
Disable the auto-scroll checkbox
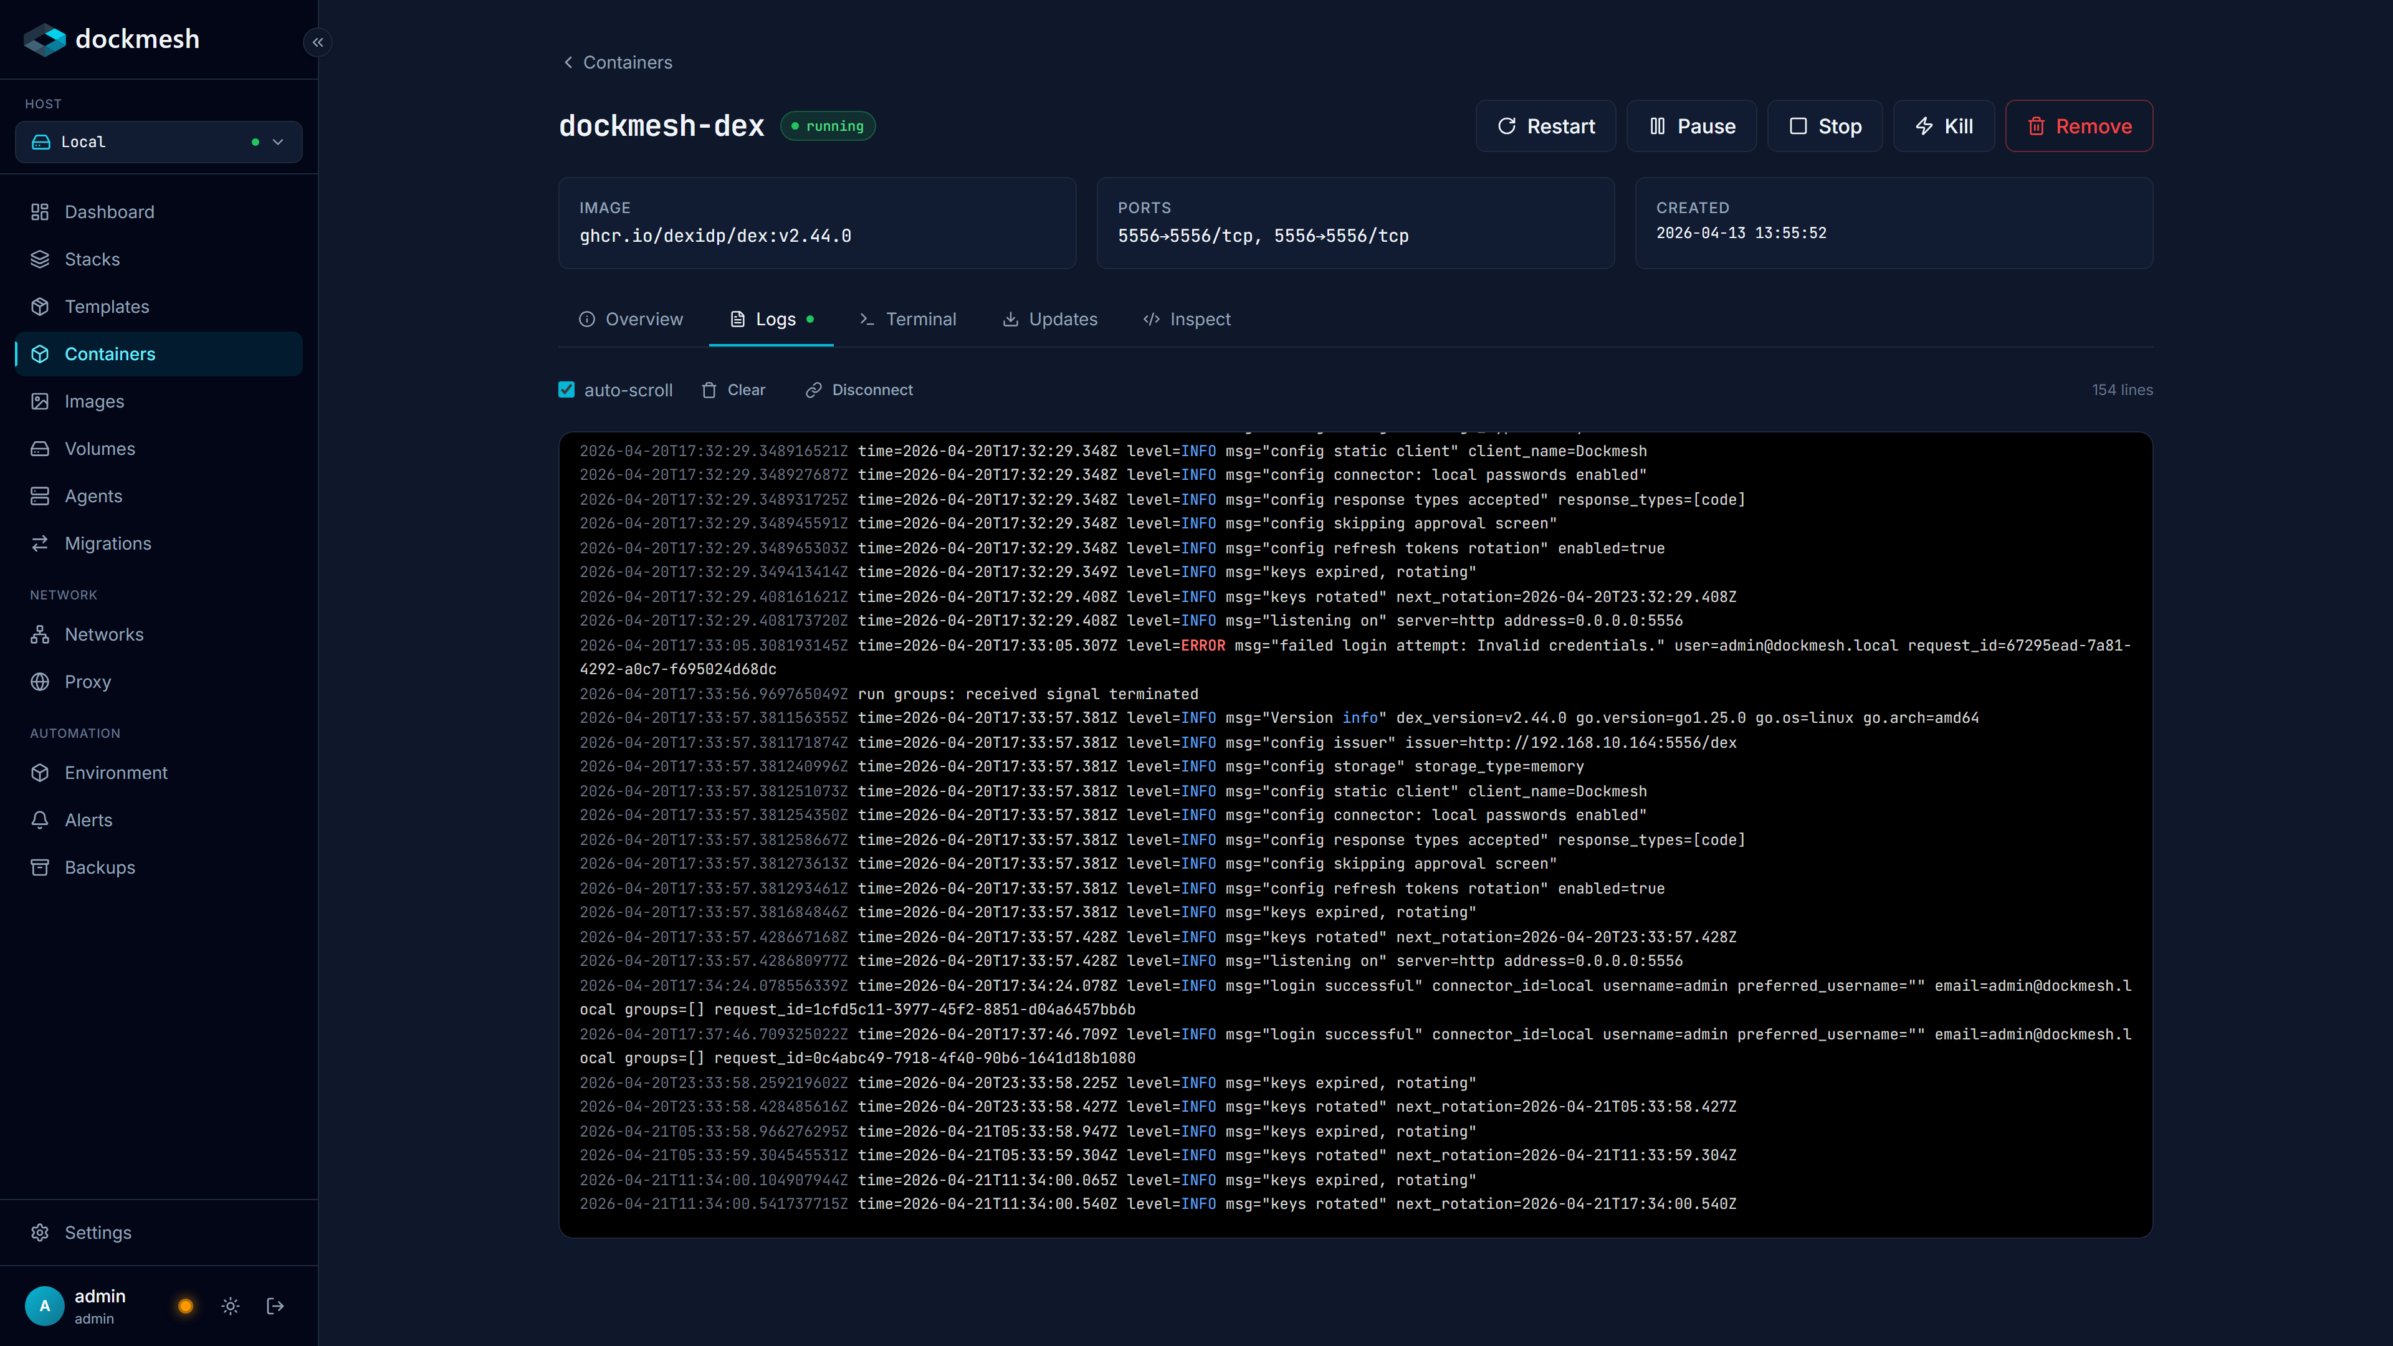pos(566,389)
